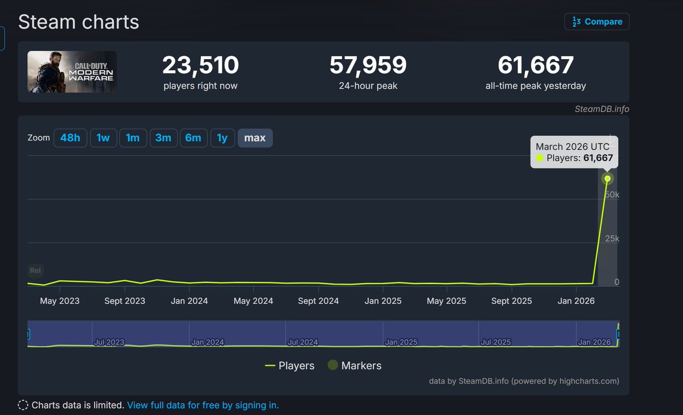Set zoom range to 1w

coord(103,138)
